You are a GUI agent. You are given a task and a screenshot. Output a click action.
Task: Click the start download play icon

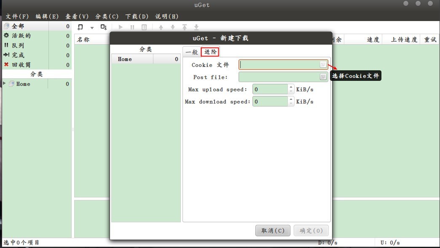(x=121, y=27)
